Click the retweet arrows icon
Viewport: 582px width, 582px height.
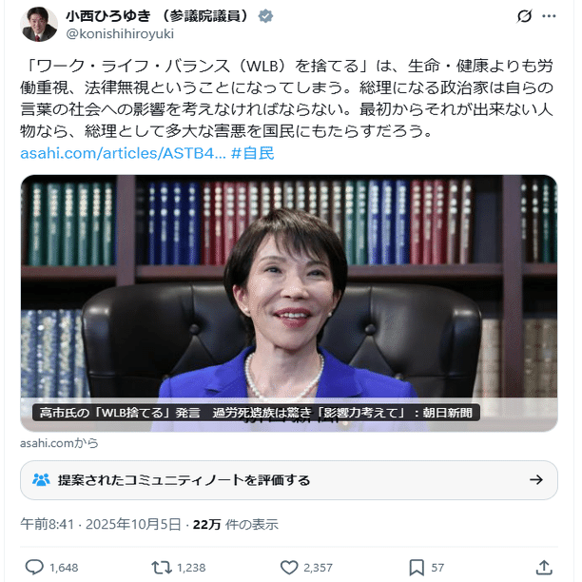point(162,568)
